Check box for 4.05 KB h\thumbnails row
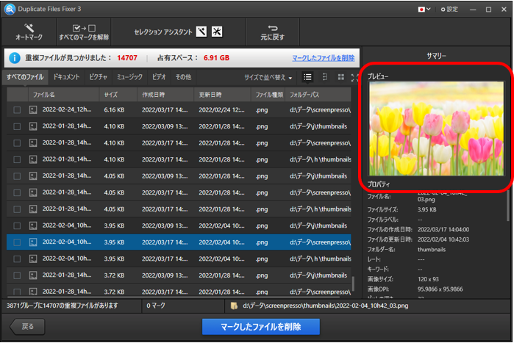 (17, 209)
